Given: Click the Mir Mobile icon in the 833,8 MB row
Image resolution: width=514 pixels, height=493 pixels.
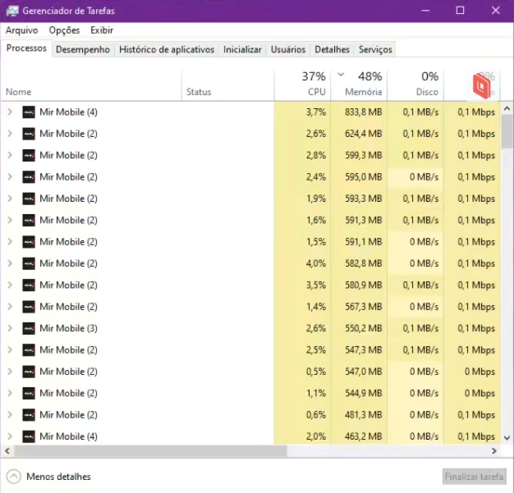Looking at the screenshot, I should (x=29, y=112).
